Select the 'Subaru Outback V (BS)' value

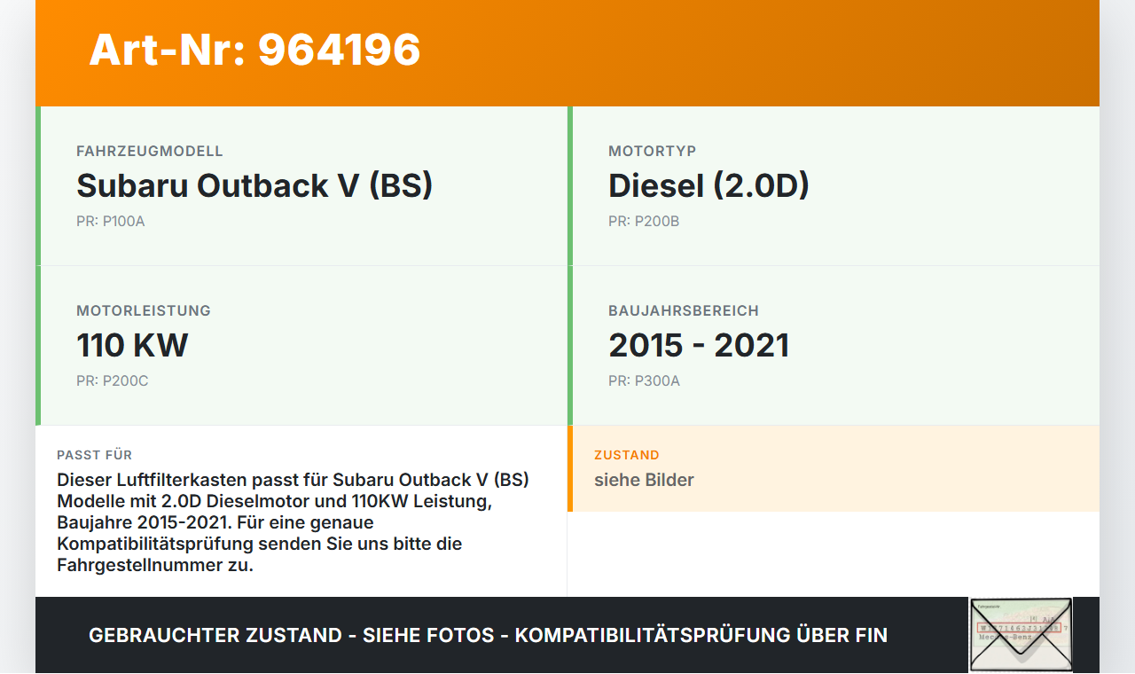(254, 185)
